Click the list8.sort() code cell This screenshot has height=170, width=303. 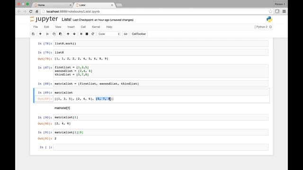(161, 43)
